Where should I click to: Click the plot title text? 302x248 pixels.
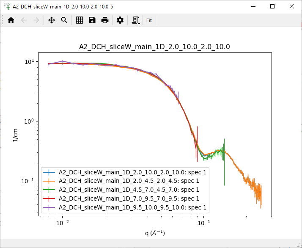[x=154, y=47]
